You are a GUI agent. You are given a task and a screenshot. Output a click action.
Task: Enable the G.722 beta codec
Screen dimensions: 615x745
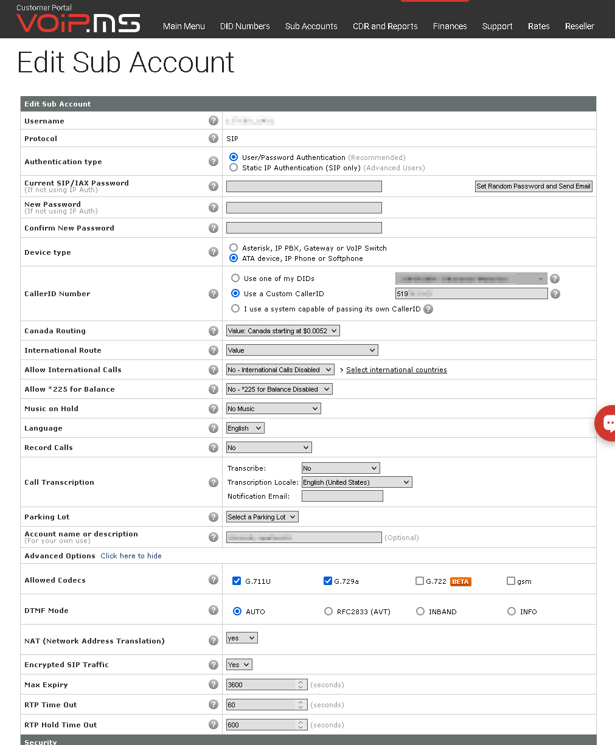(x=420, y=581)
